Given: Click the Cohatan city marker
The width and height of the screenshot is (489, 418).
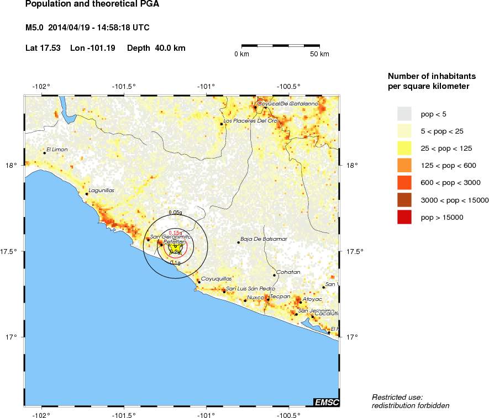Looking at the screenshot, I should (x=274, y=275).
